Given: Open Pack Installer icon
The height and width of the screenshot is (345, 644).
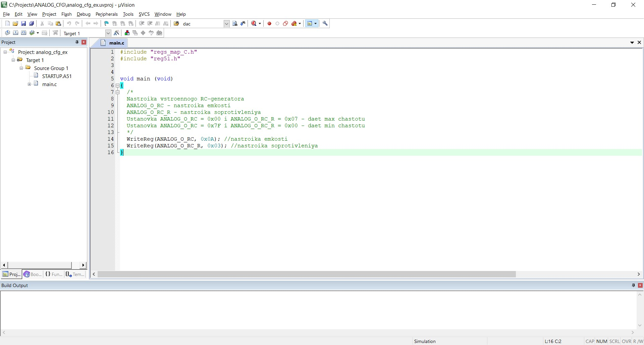Looking at the screenshot, I should (159, 33).
